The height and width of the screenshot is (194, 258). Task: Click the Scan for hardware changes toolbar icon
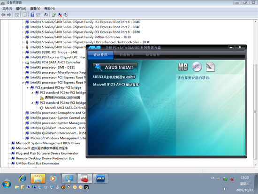point(46,15)
